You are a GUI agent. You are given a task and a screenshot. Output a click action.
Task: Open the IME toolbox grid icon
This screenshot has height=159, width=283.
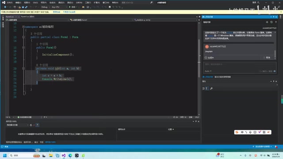tap(264, 132)
